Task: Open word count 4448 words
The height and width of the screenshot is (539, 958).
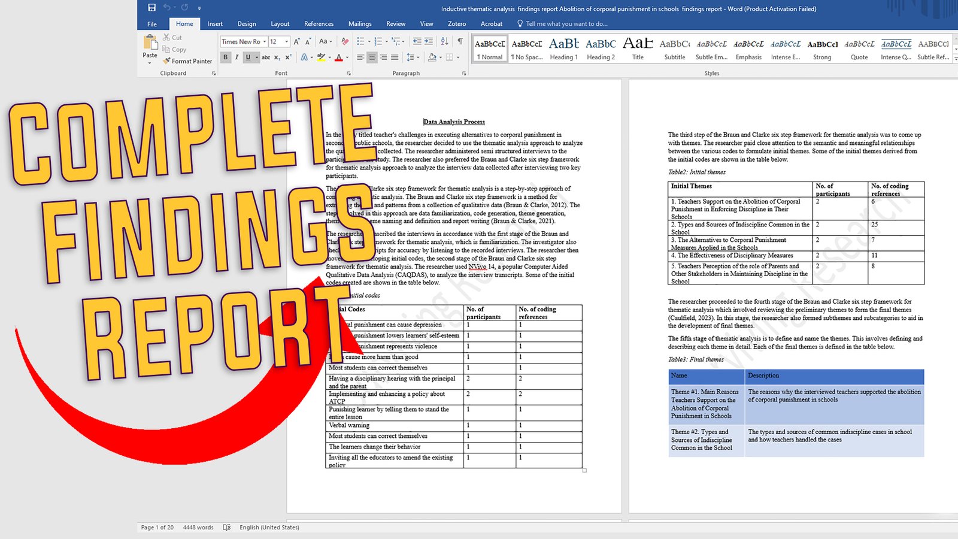Action: (x=198, y=528)
